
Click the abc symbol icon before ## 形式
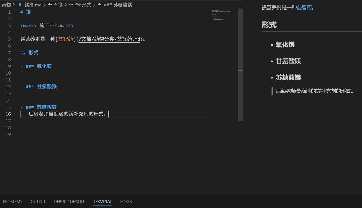point(71,5)
